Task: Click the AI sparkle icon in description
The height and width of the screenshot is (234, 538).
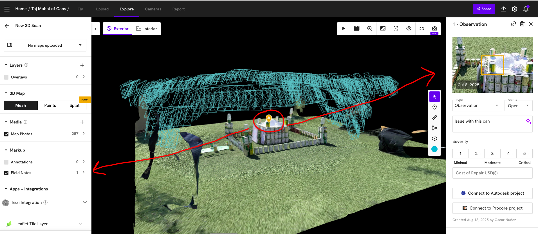Action: click(528, 121)
